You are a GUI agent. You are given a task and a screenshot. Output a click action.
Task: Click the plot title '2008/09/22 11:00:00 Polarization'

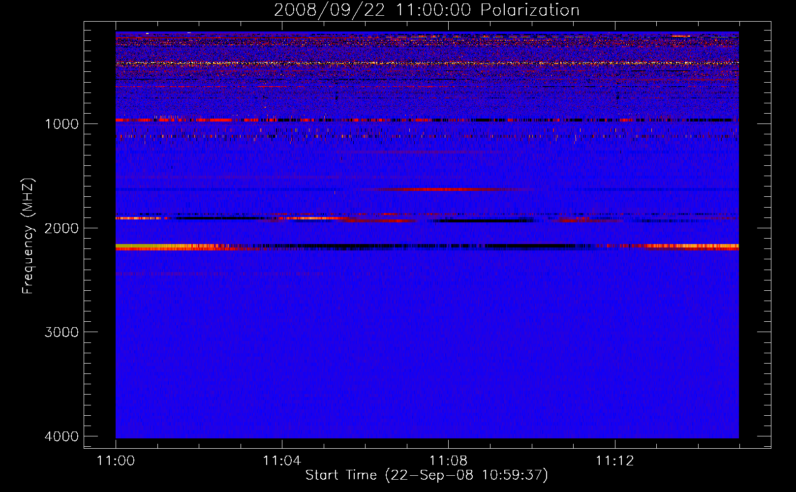pos(427,10)
